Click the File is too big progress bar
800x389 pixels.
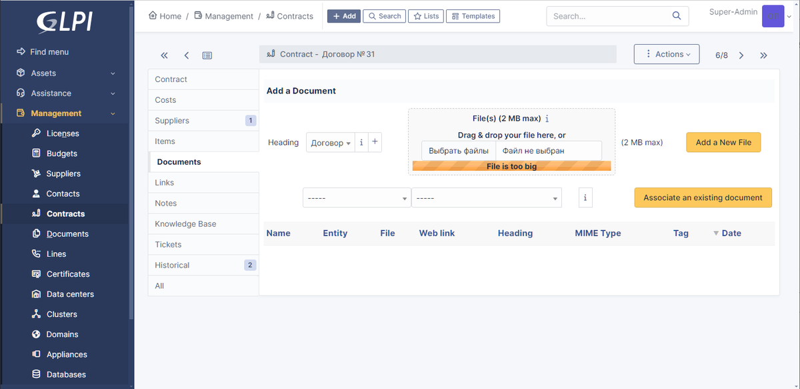[x=511, y=166]
